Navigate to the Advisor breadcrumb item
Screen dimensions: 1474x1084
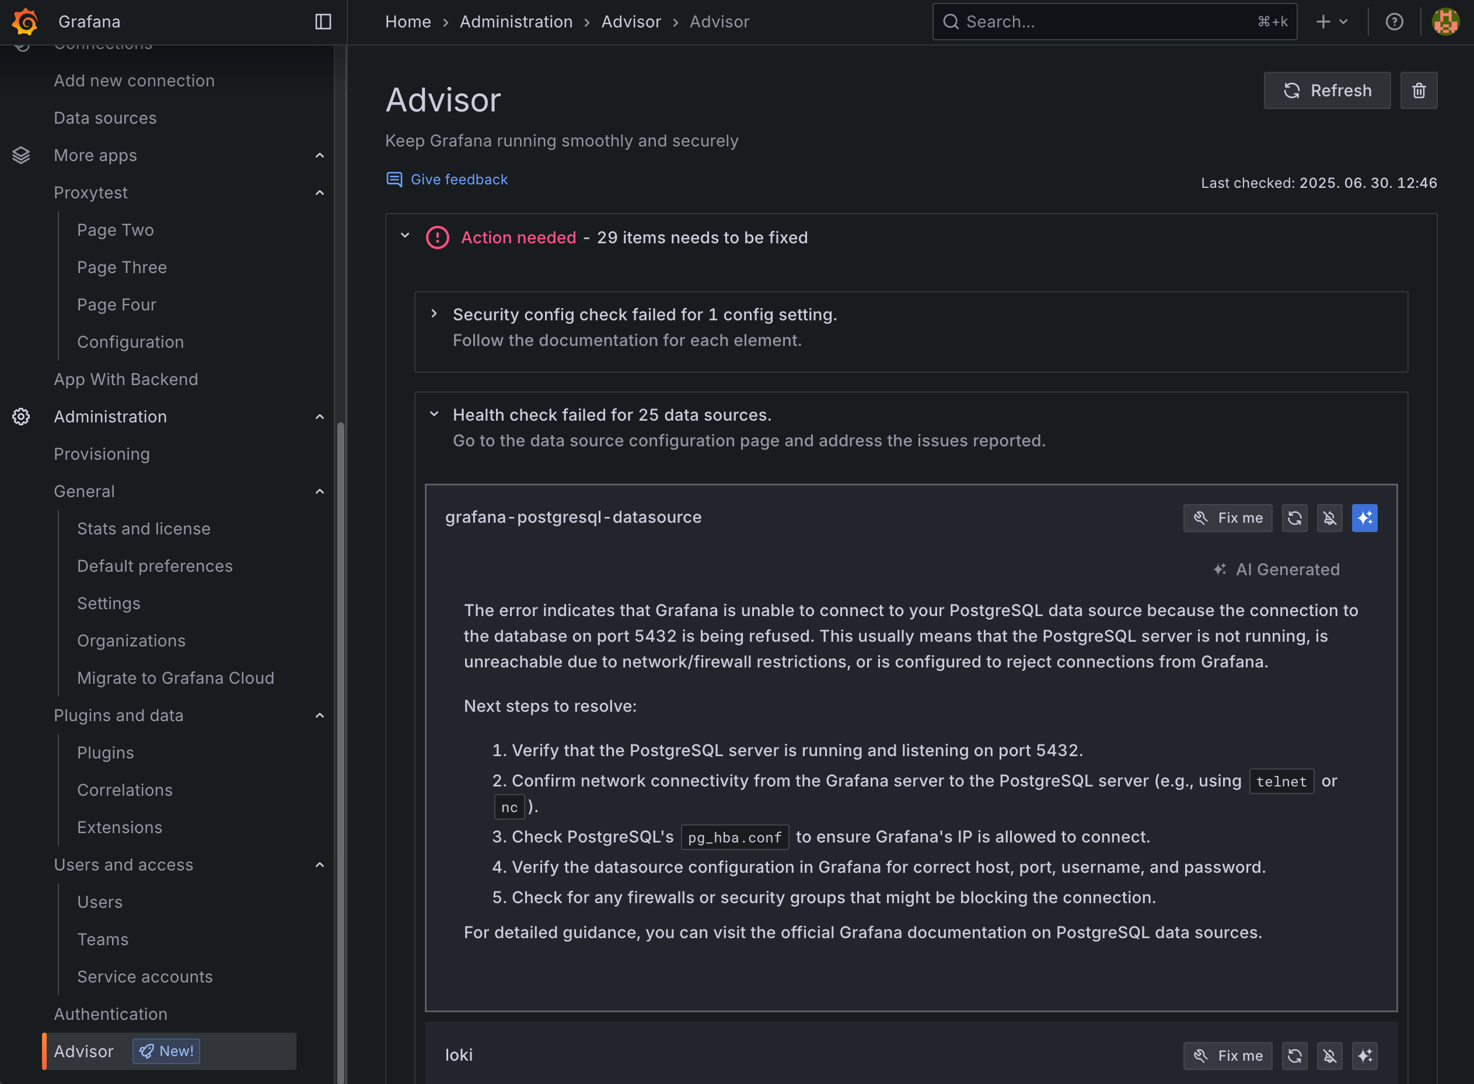click(x=631, y=21)
